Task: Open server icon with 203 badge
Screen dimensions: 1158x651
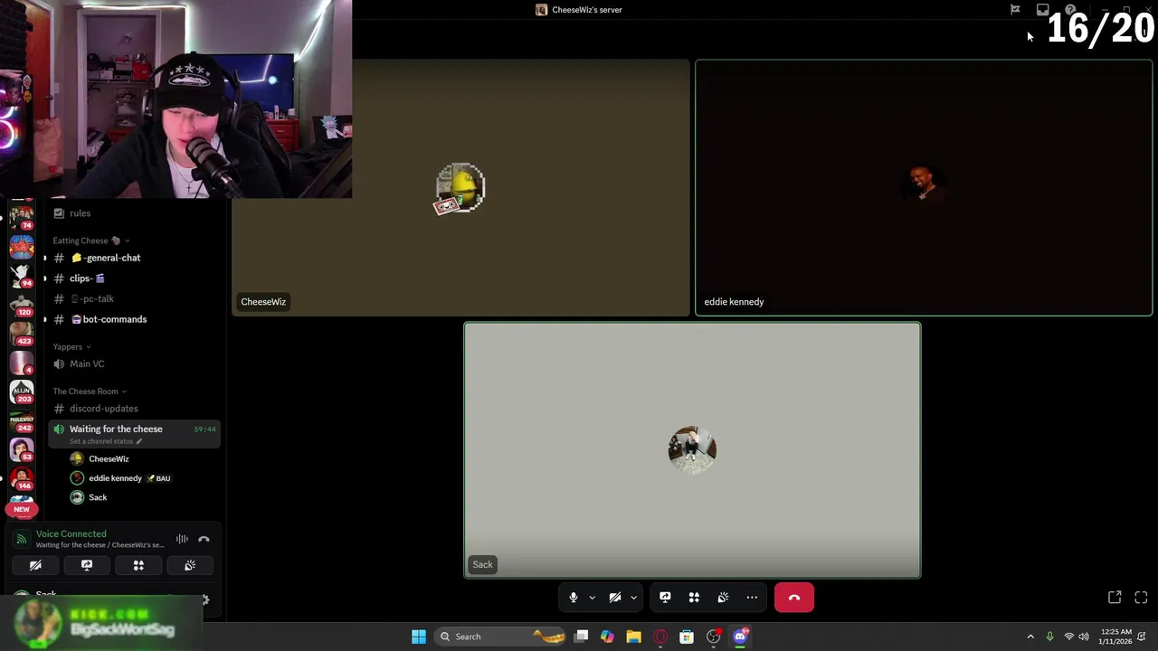Action: click(x=22, y=392)
